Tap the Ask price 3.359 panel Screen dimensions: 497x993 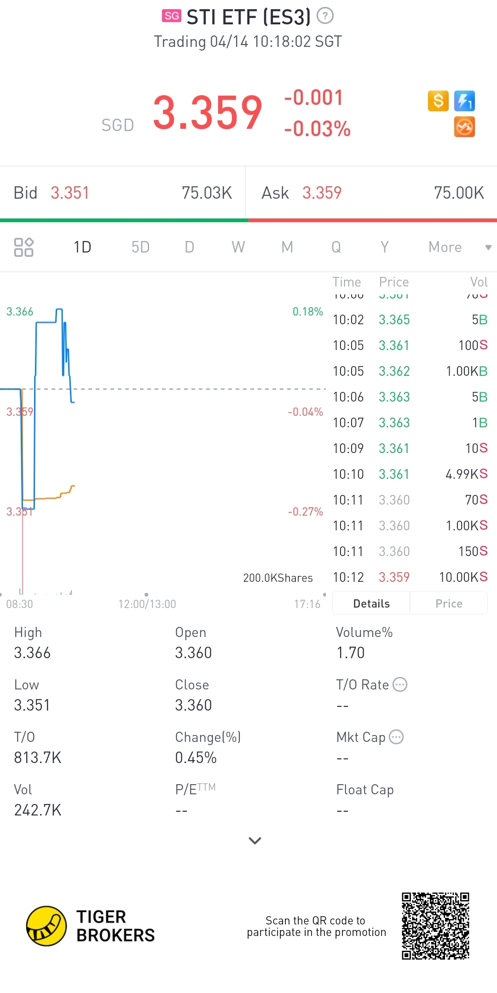(x=372, y=193)
